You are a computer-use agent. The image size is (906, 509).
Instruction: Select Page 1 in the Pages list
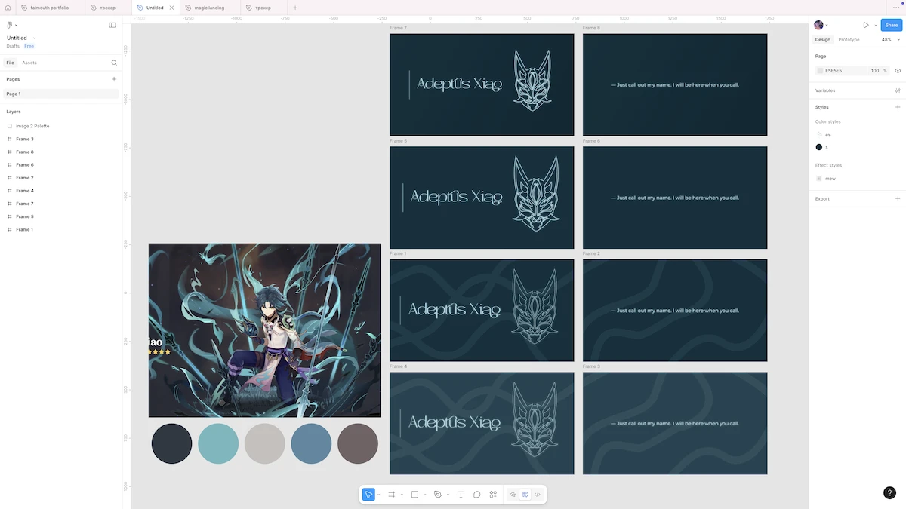click(60, 94)
